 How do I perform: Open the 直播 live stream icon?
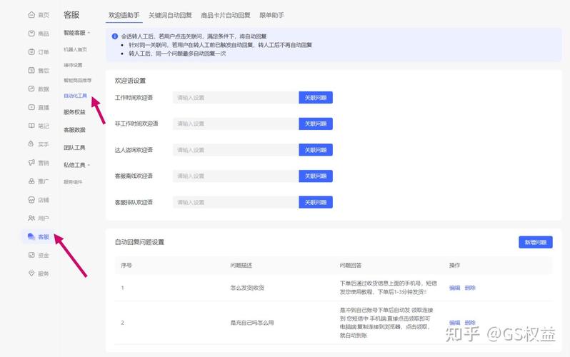click(31, 108)
